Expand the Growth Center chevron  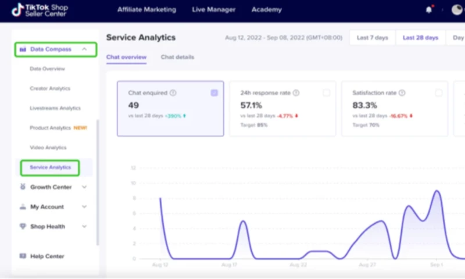(84, 187)
